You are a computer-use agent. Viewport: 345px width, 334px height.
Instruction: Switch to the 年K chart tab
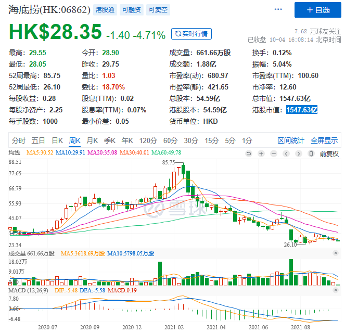127,140
